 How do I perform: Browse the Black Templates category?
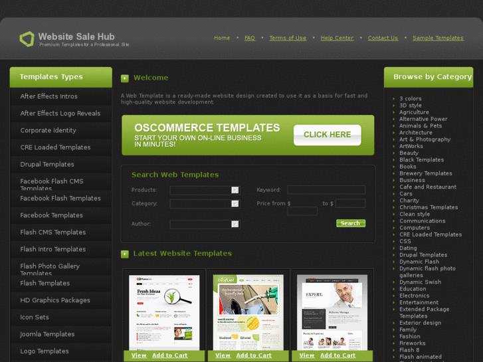point(421,159)
